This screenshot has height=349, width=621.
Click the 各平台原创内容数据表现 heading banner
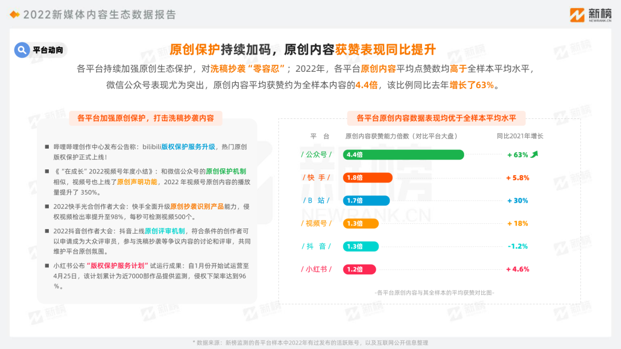pos(436,118)
